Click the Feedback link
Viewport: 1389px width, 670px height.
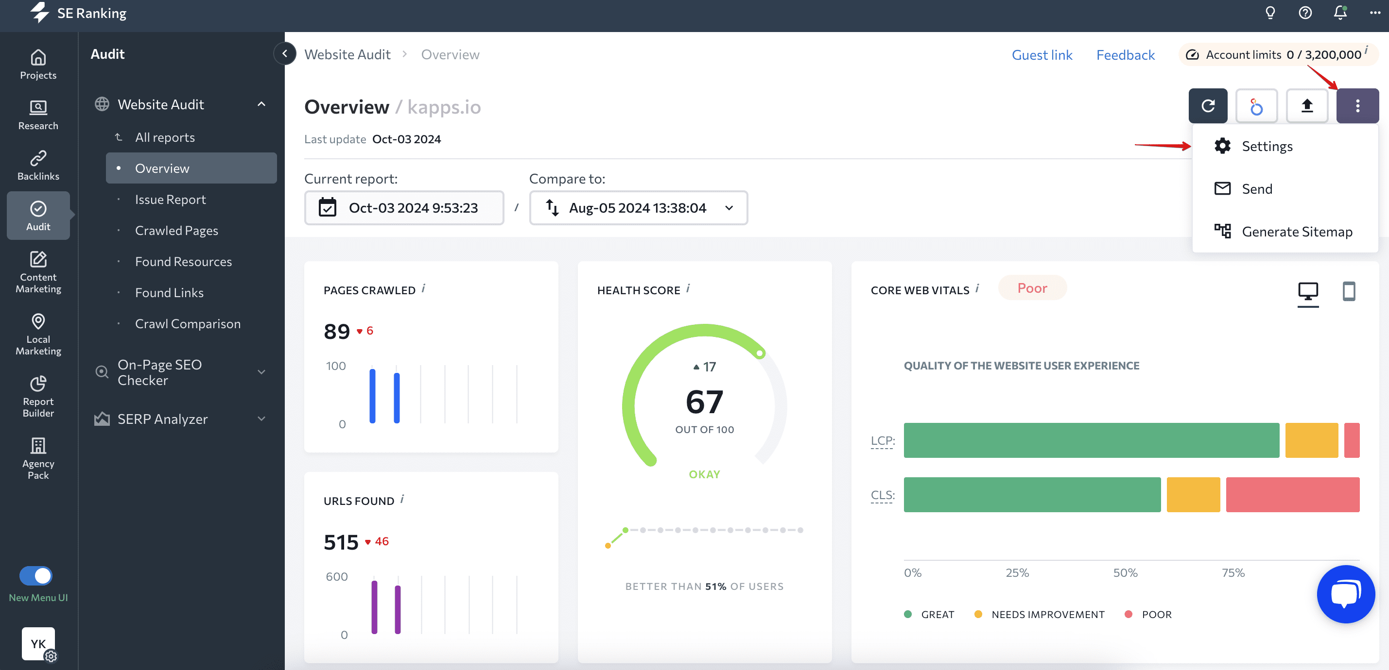(1125, 54)
